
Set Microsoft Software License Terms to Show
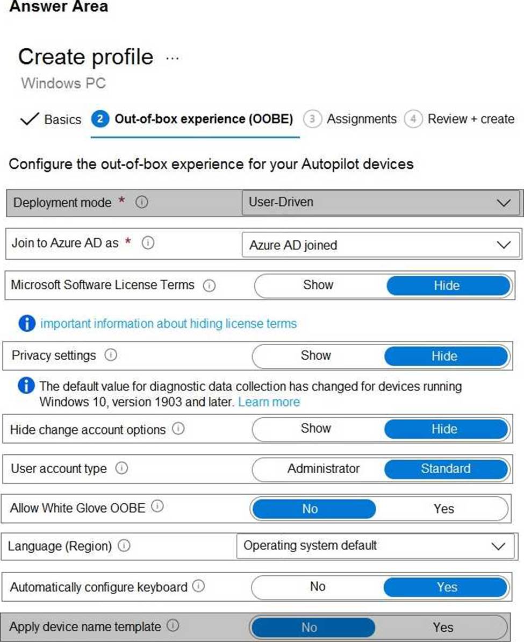[x=318, y=285]
